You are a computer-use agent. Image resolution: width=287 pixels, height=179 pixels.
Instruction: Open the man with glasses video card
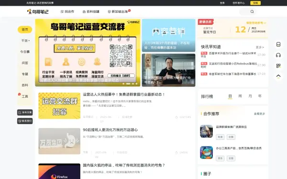tap(168, 70)
